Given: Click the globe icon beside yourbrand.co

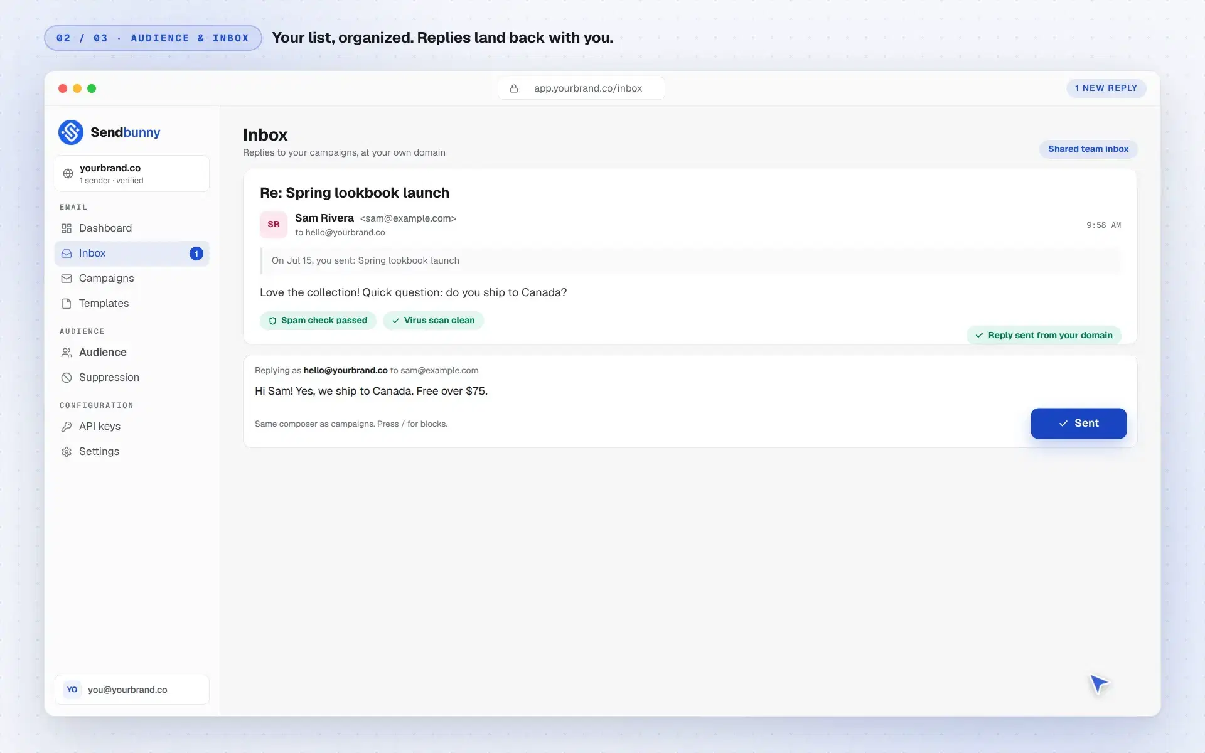Looking at the screenshot, I should (x=68, y=174).
